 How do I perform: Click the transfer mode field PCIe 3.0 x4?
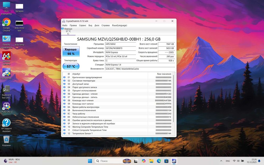[x=120, y=56]
